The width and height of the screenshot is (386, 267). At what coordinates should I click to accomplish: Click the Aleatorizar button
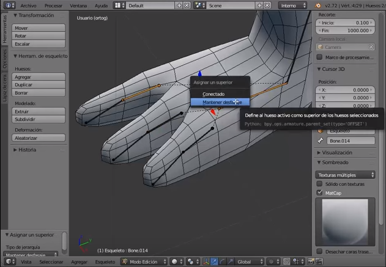[x=39, y=137]
